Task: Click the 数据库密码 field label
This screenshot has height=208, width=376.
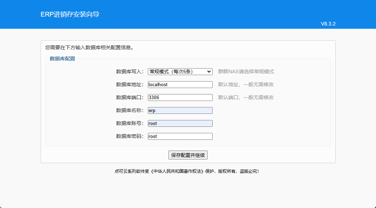Action: pyautogui.click(x=130, y=136)
